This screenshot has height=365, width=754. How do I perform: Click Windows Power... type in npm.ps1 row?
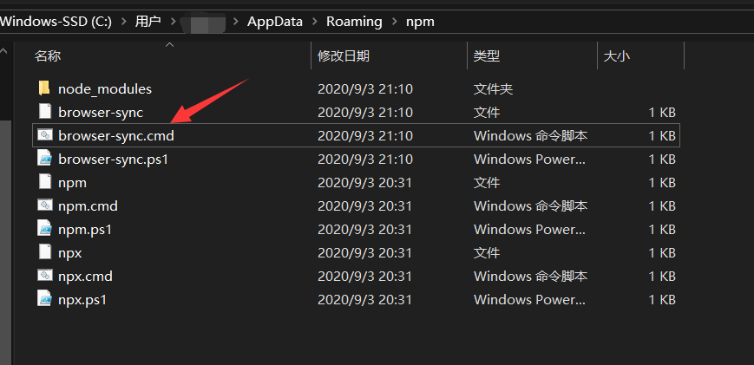529,230
